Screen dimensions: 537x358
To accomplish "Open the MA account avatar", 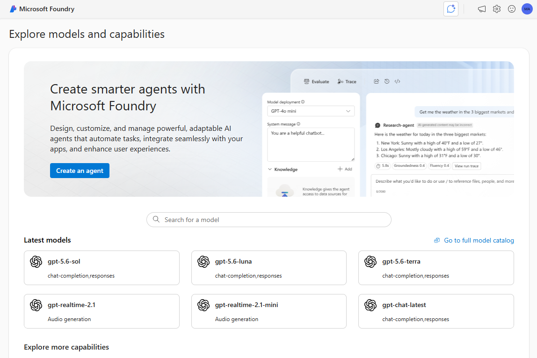I will tap(527, 9).
